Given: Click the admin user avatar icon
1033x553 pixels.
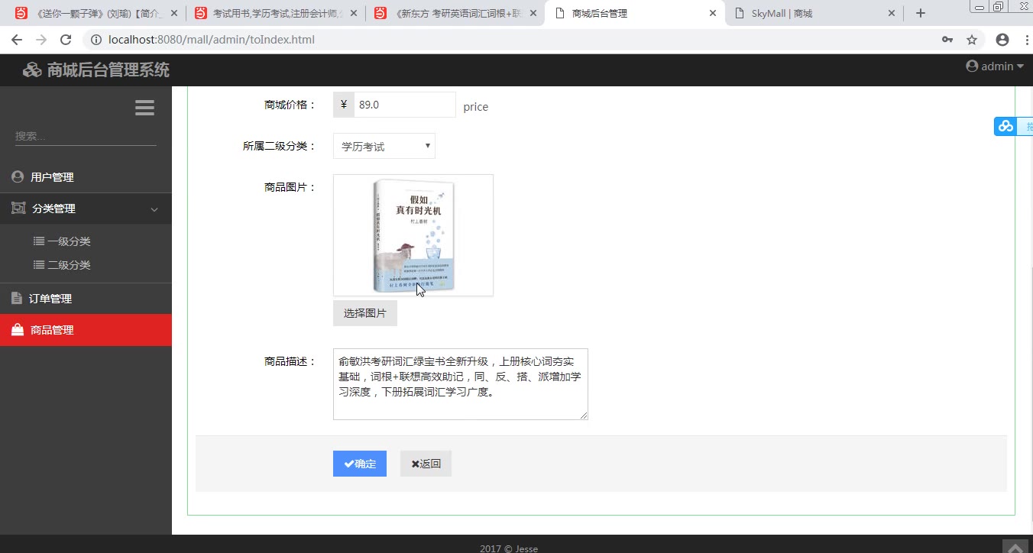Looking at the screenshot, I should click(x=972, y=66).
